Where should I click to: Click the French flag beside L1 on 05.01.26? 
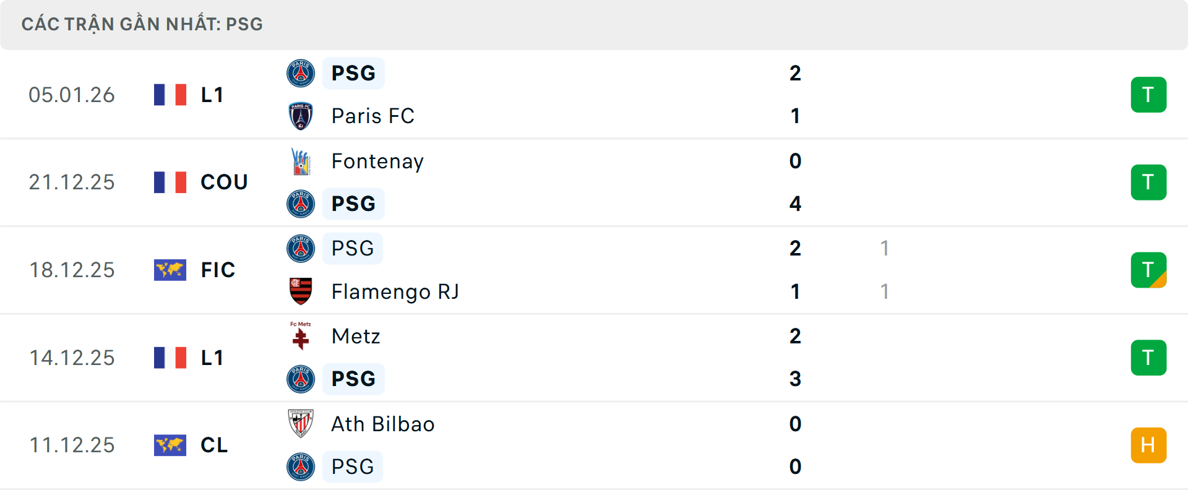(170, 94)
